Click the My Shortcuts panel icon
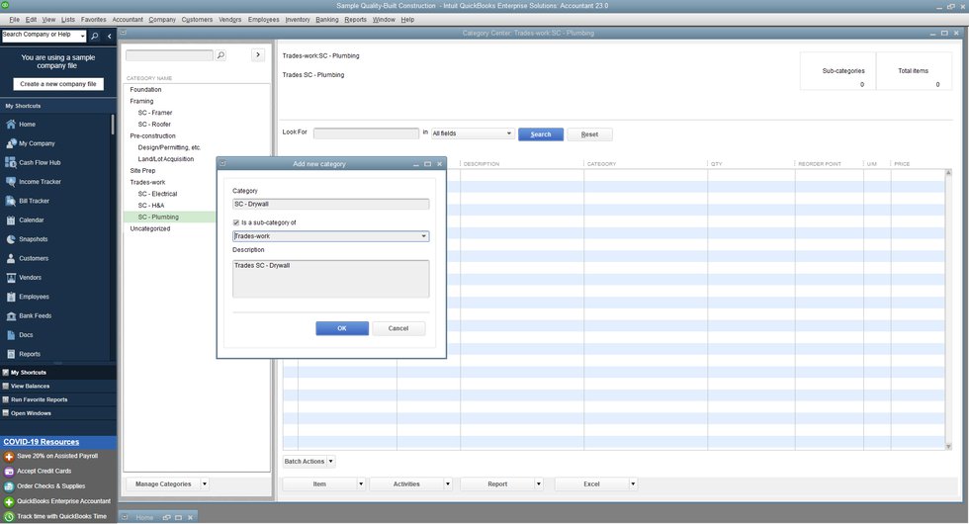This screenshot has height=524, width=969. (x=6, y=373)
